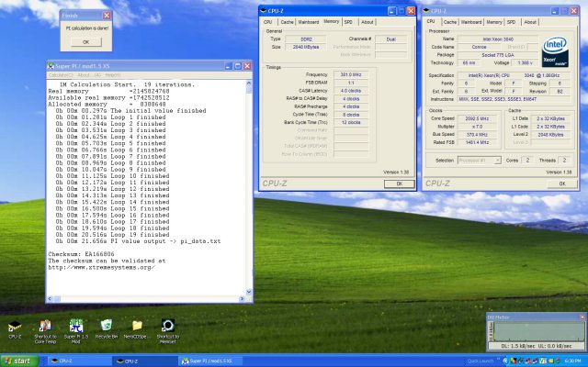Image resolution: width=588 pixels, height=367 pixels.
Task: Click the CAS# Latency '4.0 clocks' value
Action: 351,91
